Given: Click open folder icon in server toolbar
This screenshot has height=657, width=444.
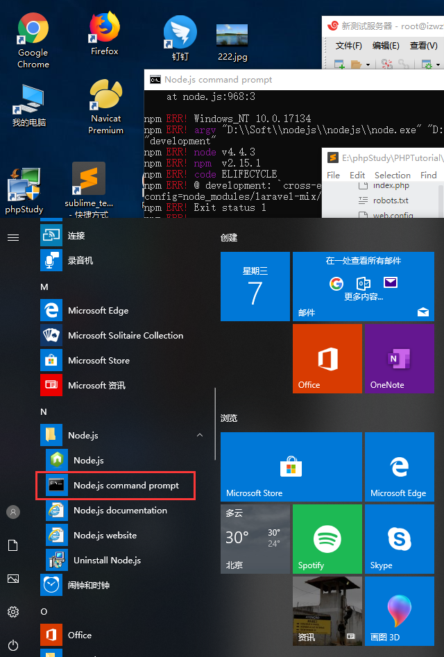Looking at the screenshot, I should [356, 64].
